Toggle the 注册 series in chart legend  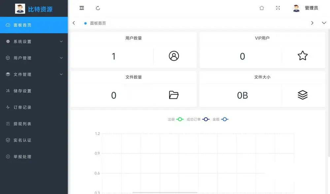tap(176, 119)
